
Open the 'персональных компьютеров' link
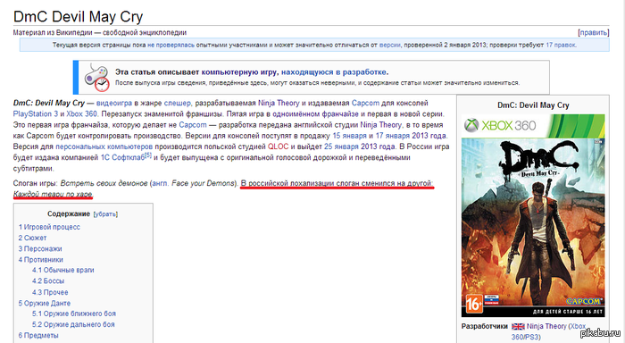[x=104, y=146]
